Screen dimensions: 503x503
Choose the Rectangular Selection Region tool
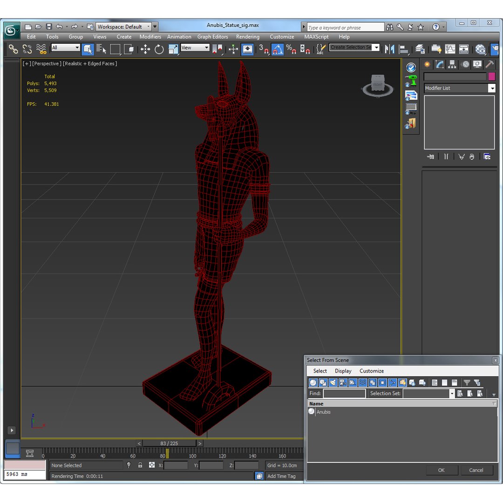pyautogui.click(x=115, y=49)
